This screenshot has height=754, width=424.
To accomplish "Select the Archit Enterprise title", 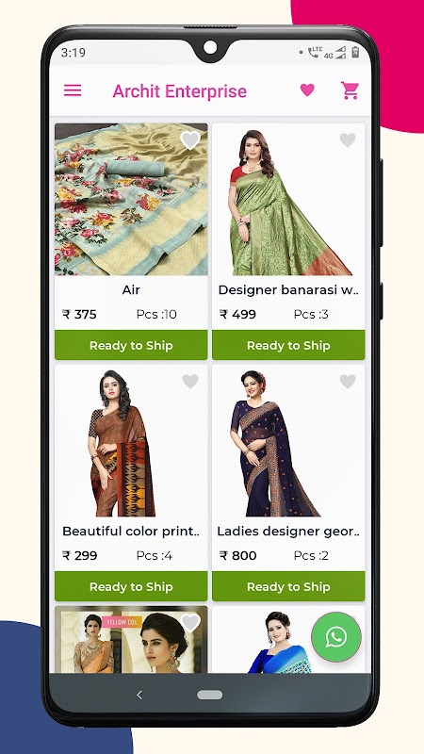I will point(180,90).
